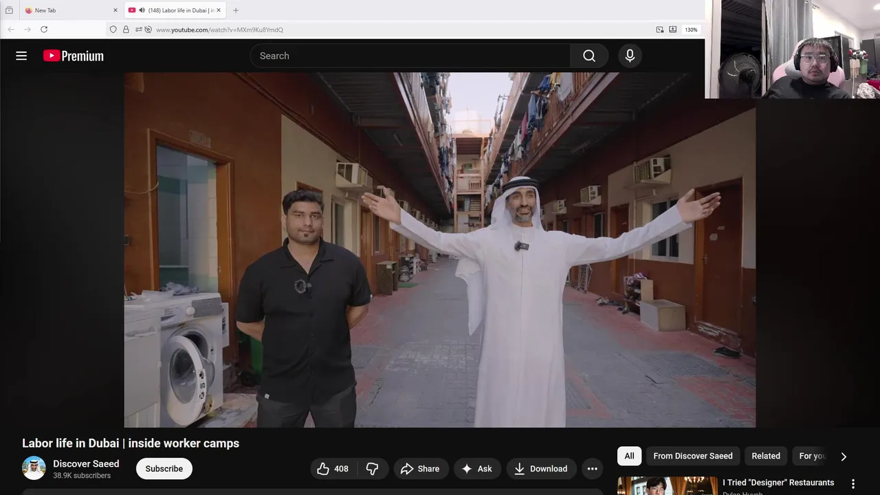The width and height of the screenshot is (880, 495).
Task: Open a new browser tab
Action: (236, 10)
